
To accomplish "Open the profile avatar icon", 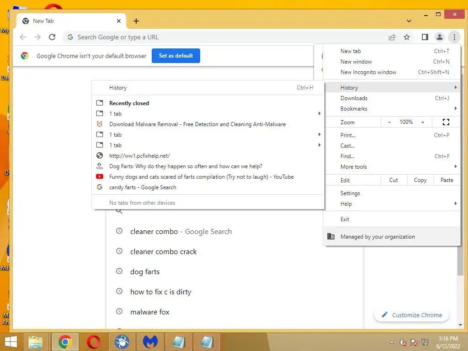I will point(440,37).
